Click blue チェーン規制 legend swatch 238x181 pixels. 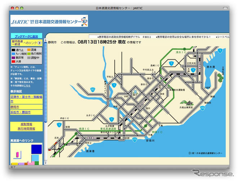(13, 54)
